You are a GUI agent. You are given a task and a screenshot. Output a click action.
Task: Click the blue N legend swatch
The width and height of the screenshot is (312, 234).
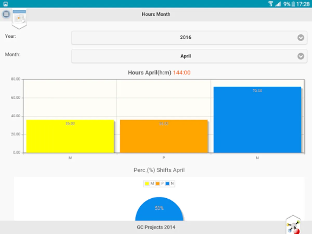pos(168,184)
